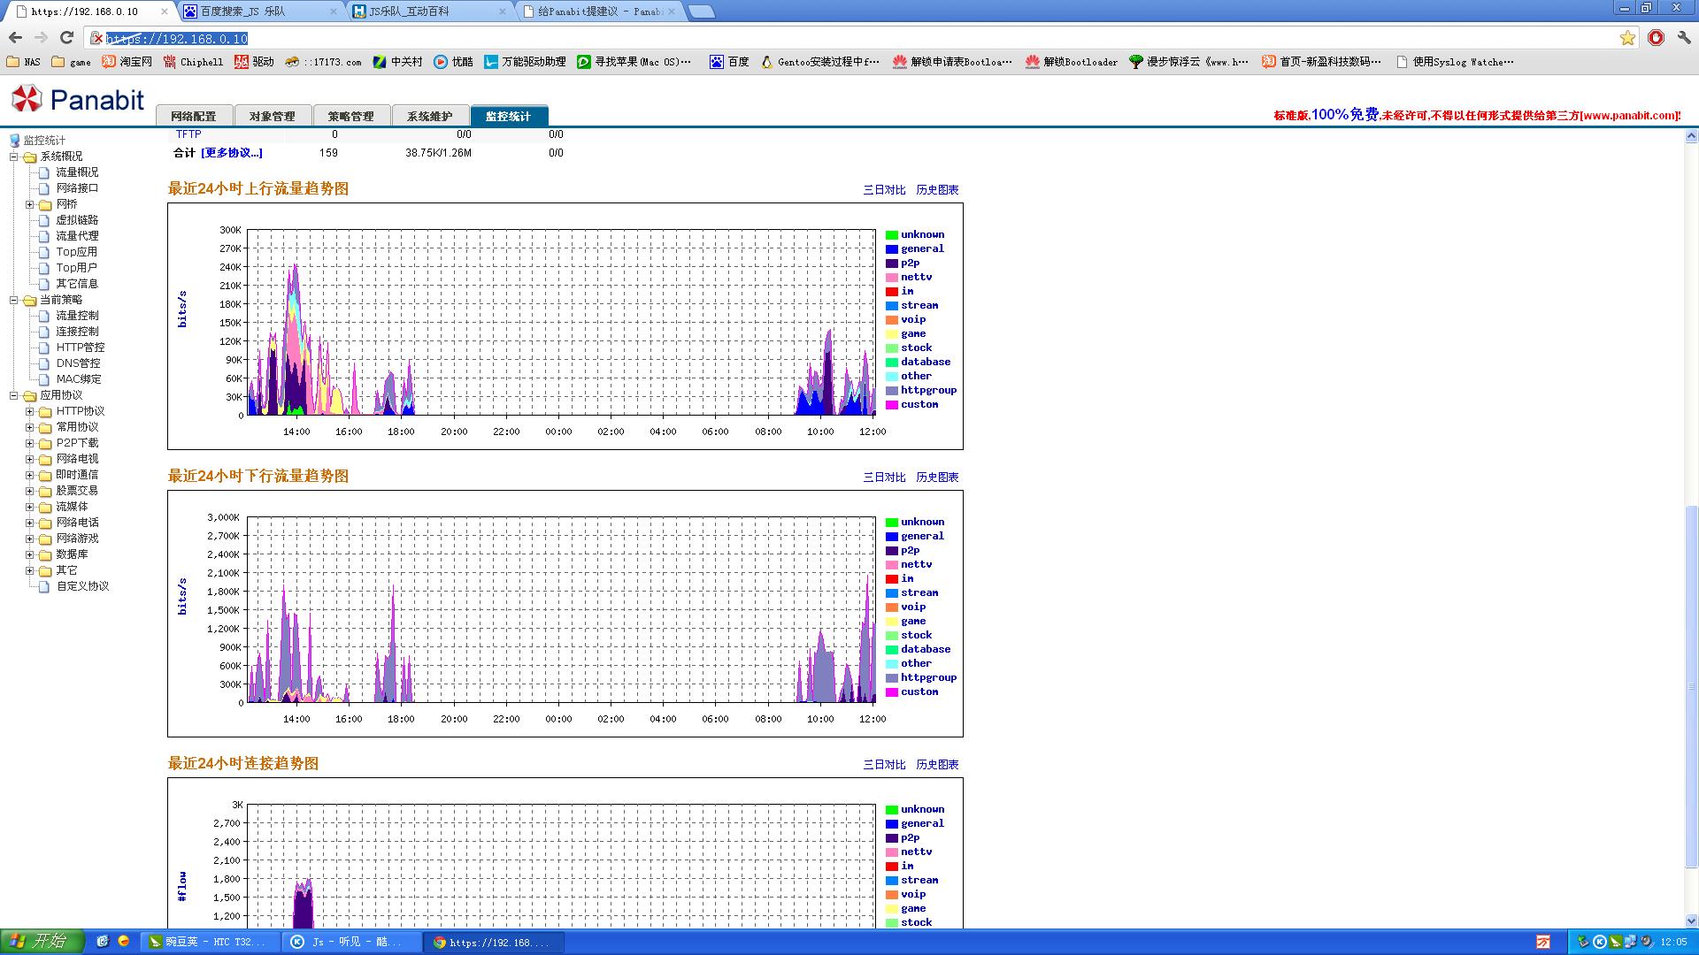Image resolution: width=1699 pixels, height=955 pixels.
Task: Select the 监控统计 tab
Action: coord(509,116)
